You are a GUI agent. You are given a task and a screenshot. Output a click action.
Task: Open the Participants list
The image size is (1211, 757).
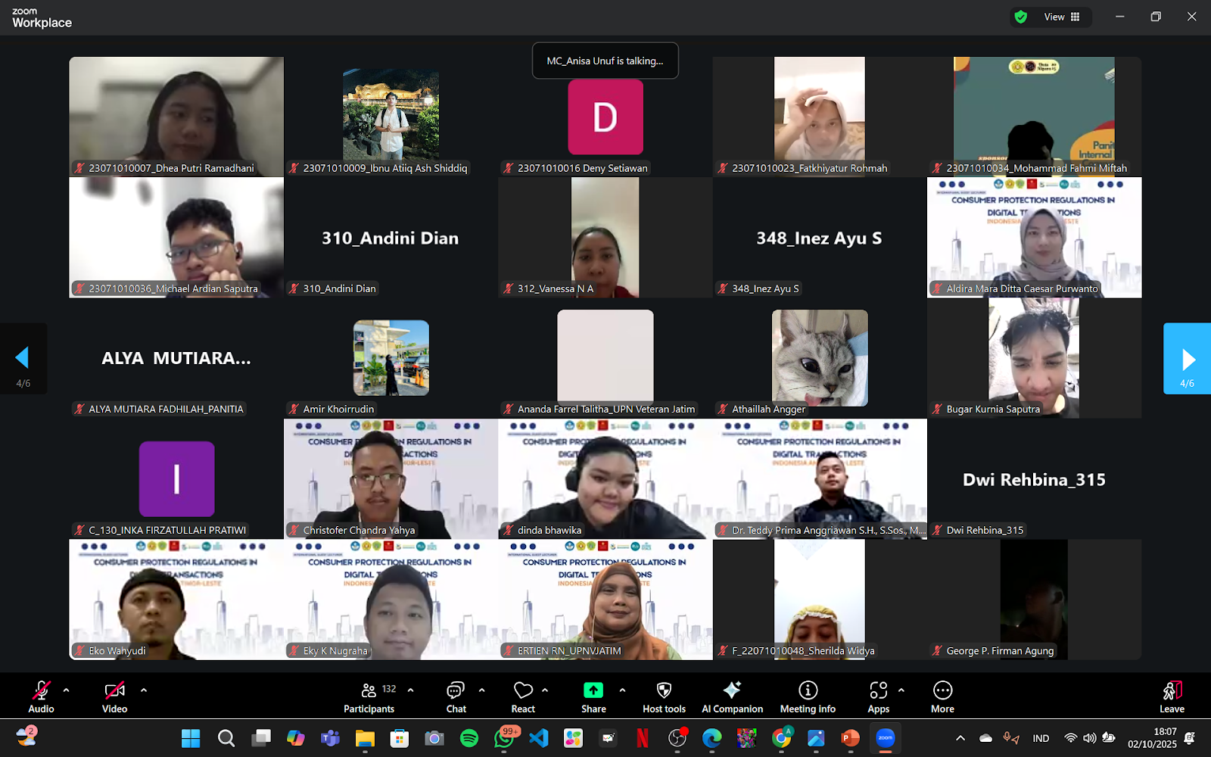(x=369, y=696)
